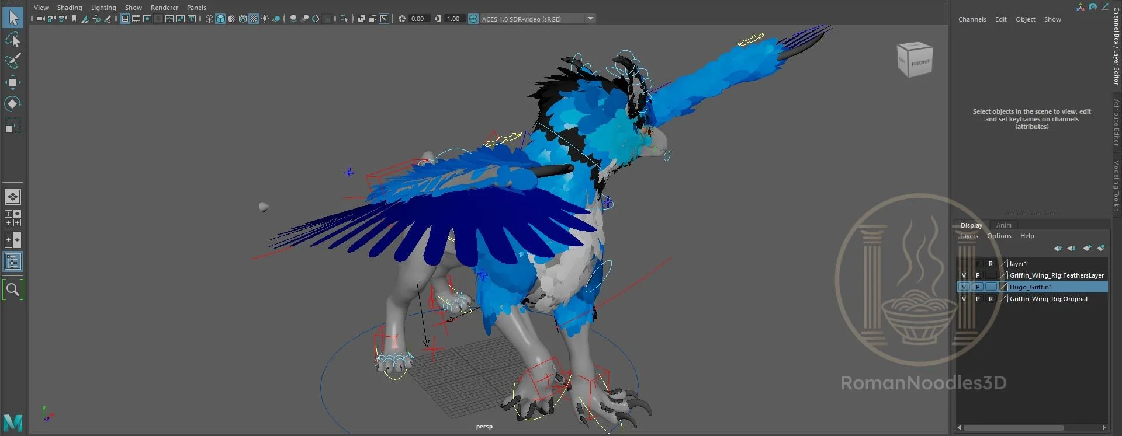Screen dimensions: 1122x436
Task: Click Channels in the Channel Box
Action: pyautogui.click(x=972, y=19)
